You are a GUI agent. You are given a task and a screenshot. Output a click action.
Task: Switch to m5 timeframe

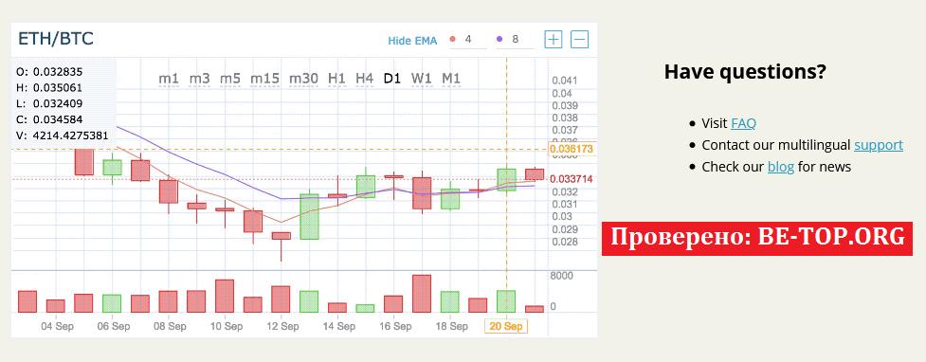pyautogui.click(x=230, y=79)
